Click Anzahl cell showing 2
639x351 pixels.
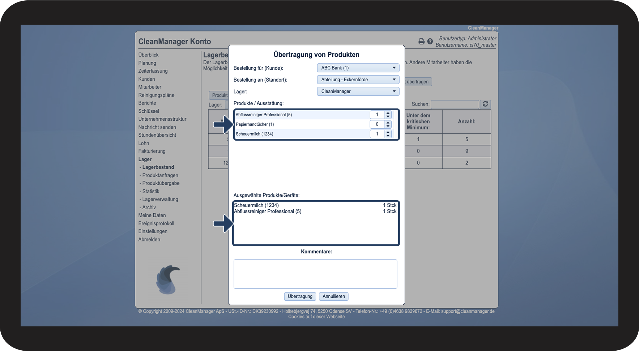pos(467,163)
